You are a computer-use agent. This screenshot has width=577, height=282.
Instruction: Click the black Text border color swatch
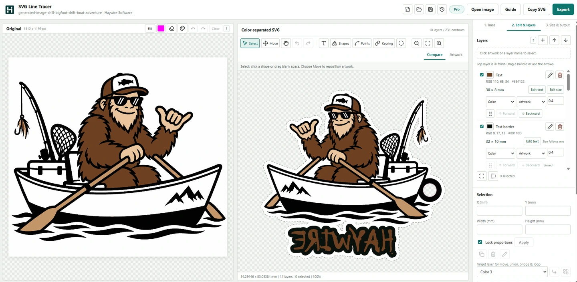[490, 126]
